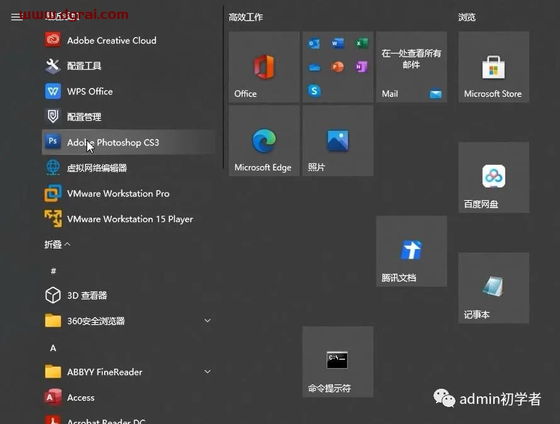Open the 百度网盘 tile
This screenshot has height=424, width=560.
pos(493,177)
